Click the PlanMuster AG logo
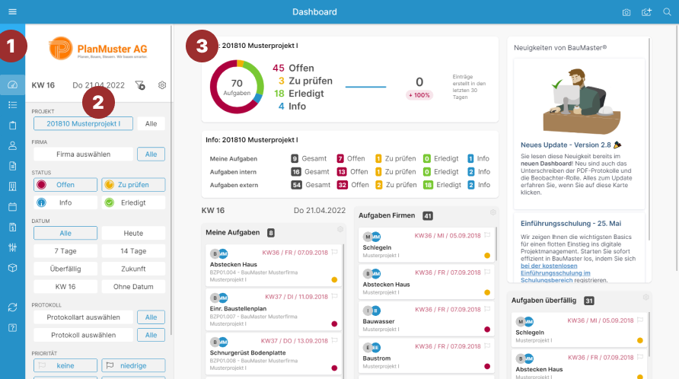This screenshot has height=379, width=679. point(98,49)
